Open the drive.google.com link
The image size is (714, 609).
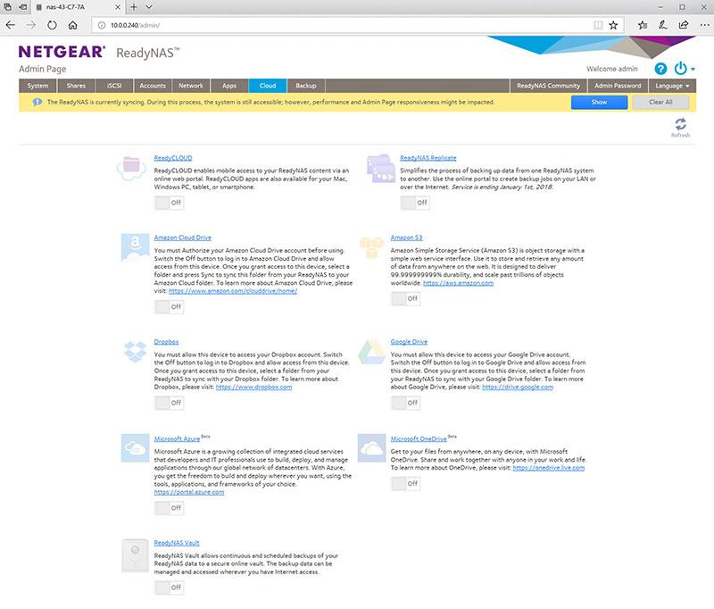tap(518, 387)
